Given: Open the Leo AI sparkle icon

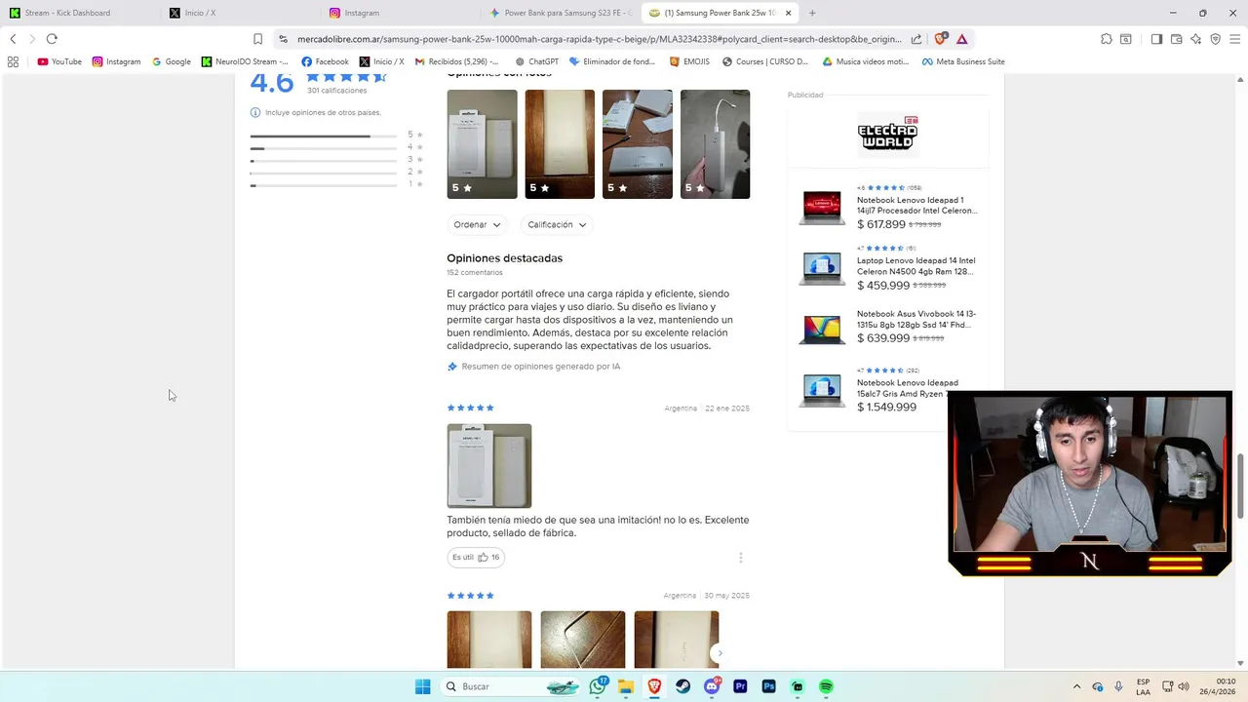Looking at the screenshot, I should (1195, 39).
